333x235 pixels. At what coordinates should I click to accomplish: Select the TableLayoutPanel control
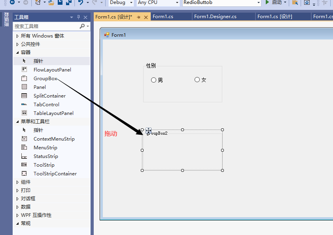[x=51, y=113]
